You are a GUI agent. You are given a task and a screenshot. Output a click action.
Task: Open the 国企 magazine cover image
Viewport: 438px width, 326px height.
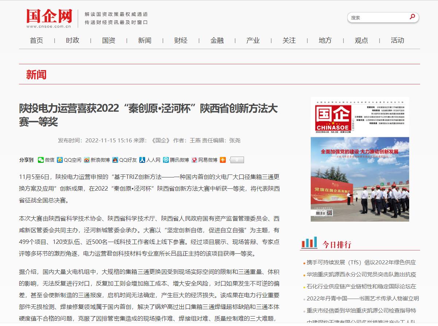(360, 159)
